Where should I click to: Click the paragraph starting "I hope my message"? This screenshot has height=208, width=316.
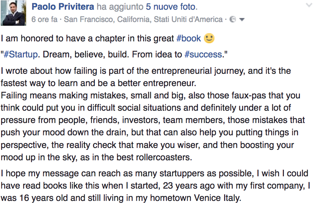click(x=154, y=173)
